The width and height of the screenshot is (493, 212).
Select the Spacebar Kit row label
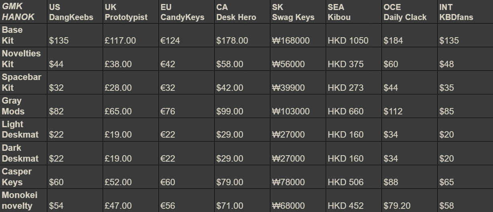tap(22, 82)
